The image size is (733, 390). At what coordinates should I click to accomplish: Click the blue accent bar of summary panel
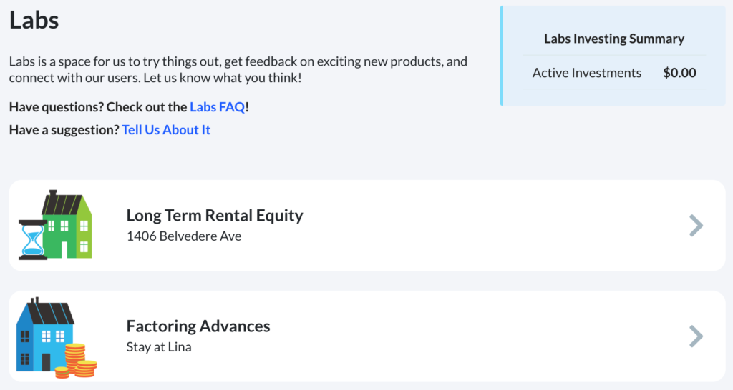(x=502, y=56)
